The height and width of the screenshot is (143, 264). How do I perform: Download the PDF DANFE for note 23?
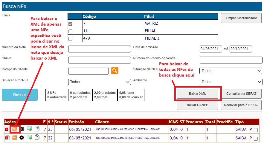point(7,129)
